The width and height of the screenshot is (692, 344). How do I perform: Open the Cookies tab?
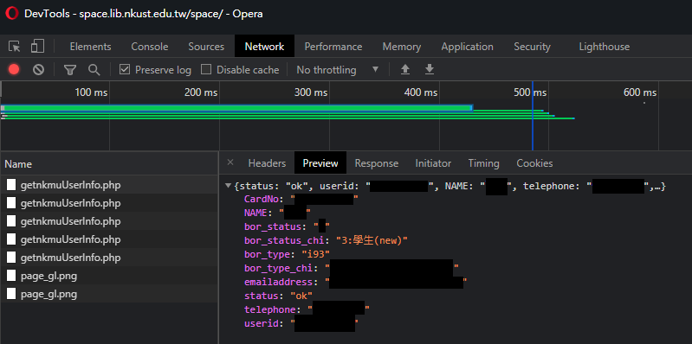click(x=534, y=163)
